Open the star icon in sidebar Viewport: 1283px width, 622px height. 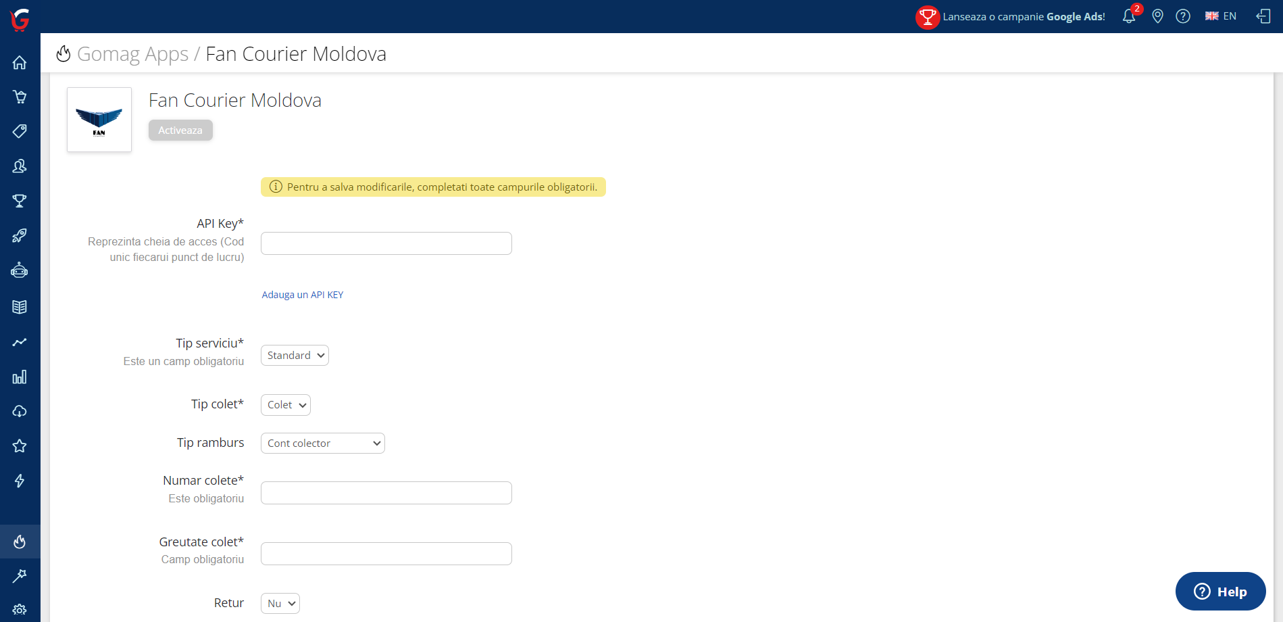tap(20, 446)
